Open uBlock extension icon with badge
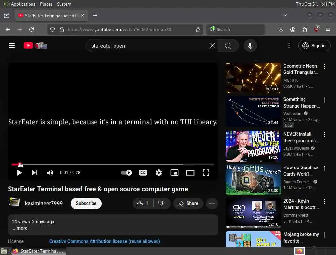This screenshot has height=255, width=336. [317, 29]
